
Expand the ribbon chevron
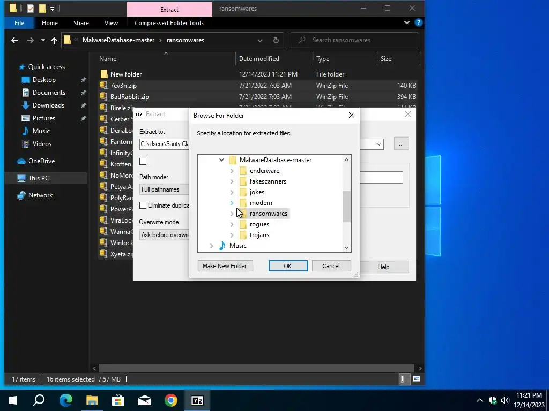click(x=406, y=22)
